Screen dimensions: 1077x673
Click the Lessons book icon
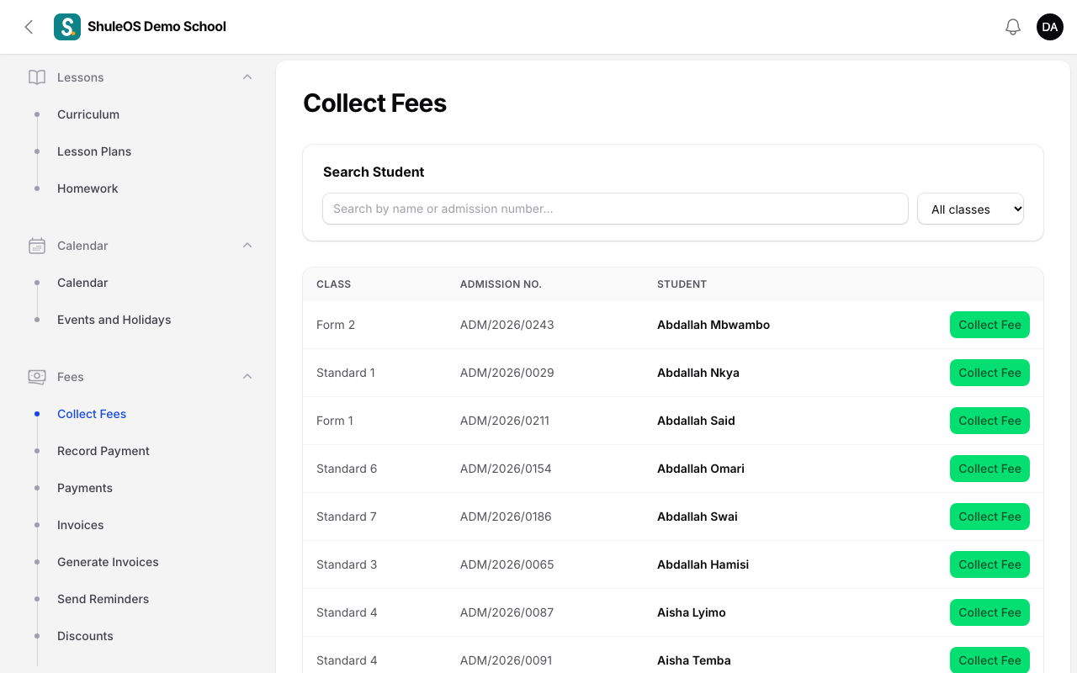(37, 77)
